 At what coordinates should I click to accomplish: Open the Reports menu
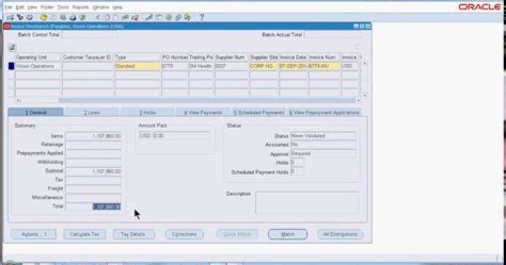coord(80,7)
